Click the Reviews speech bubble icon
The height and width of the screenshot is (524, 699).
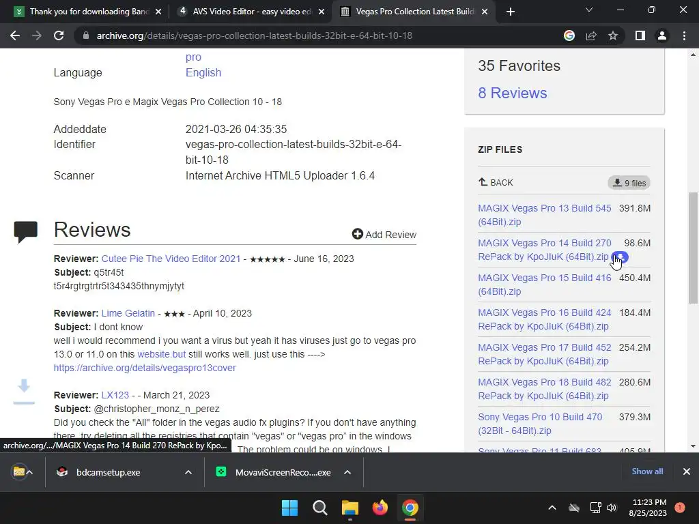pos(25,231)
